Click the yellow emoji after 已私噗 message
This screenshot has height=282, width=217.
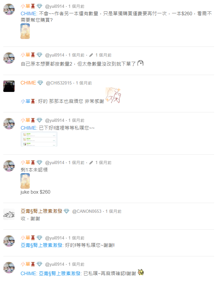click(141, 272)
